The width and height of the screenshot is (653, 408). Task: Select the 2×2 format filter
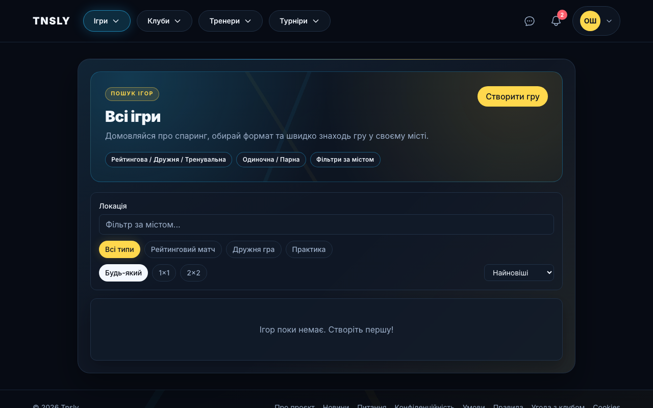[x=193, y=273]
